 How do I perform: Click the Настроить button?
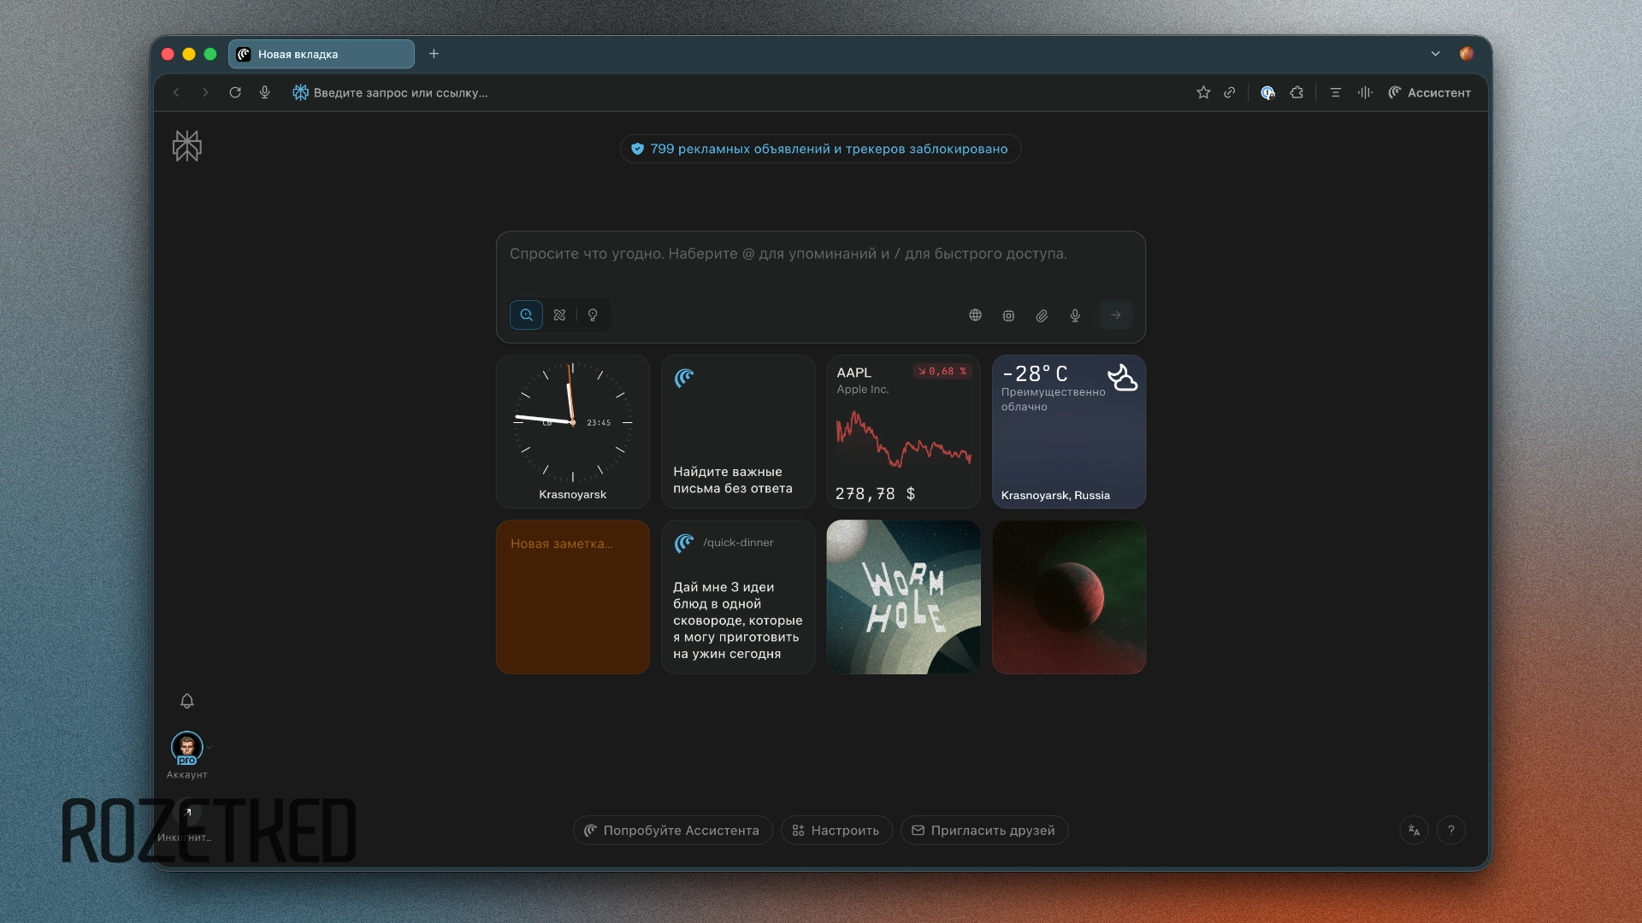[836, 830]
